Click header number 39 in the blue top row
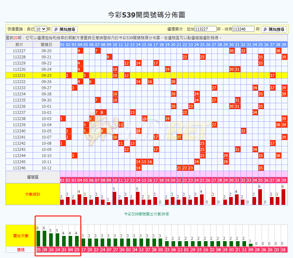 point(284,44)
